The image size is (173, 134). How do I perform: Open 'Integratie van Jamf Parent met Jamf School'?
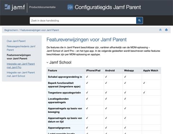[x=21, y=74]
